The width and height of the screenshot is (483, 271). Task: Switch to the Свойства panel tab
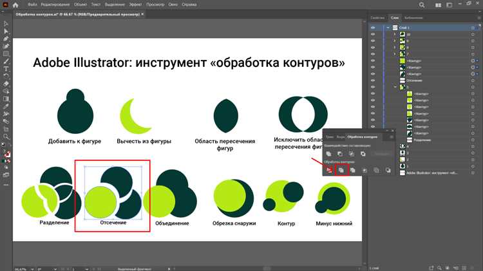tap(377, 18)
